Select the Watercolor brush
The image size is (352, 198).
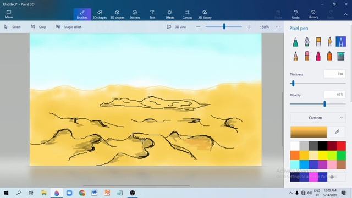pos(329,42)
